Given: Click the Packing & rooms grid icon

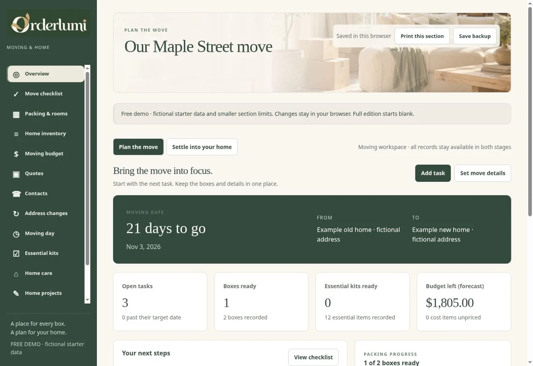Looking at the screenshot, I should tap(16, 114).
